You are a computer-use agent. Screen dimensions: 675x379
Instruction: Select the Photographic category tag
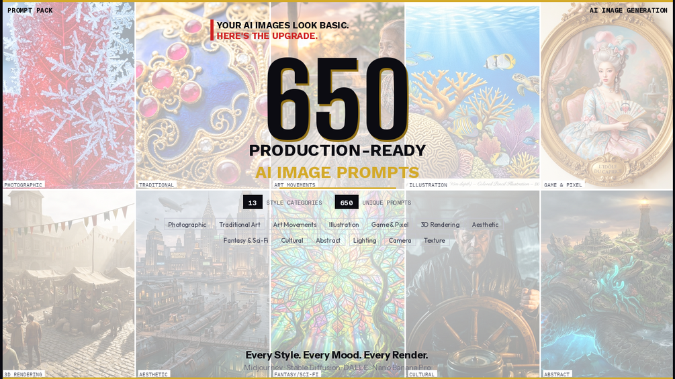click(x=187, y=224)
